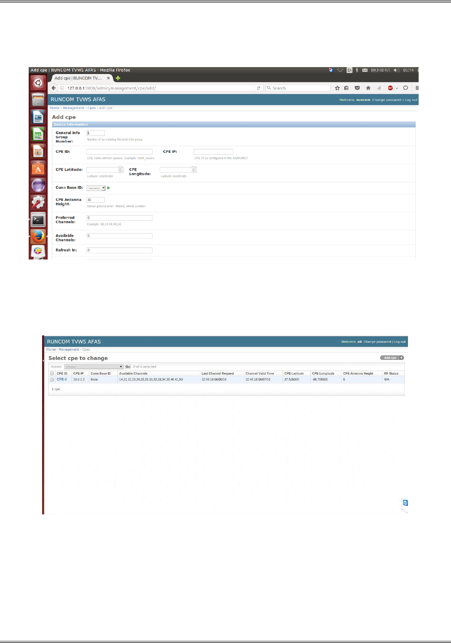Sort by Last Channel Request column header
The image size is (451, 643).
pos(218,373)
